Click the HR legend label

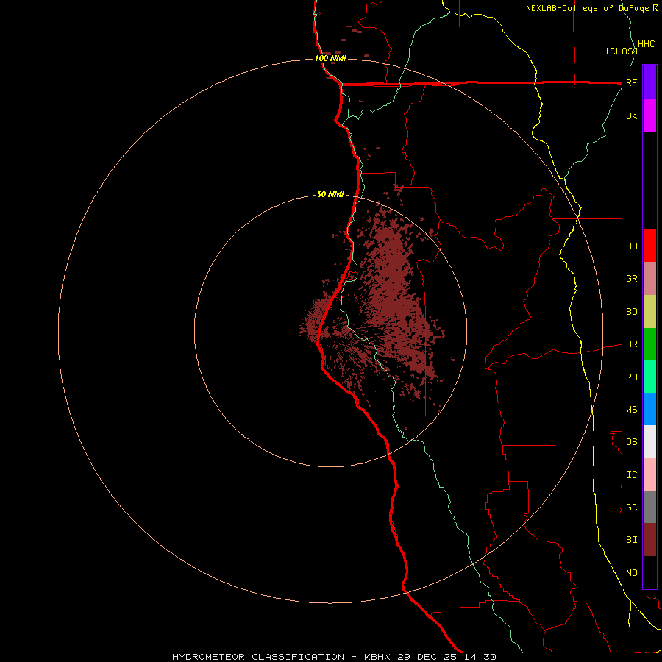tap(632, 344)
